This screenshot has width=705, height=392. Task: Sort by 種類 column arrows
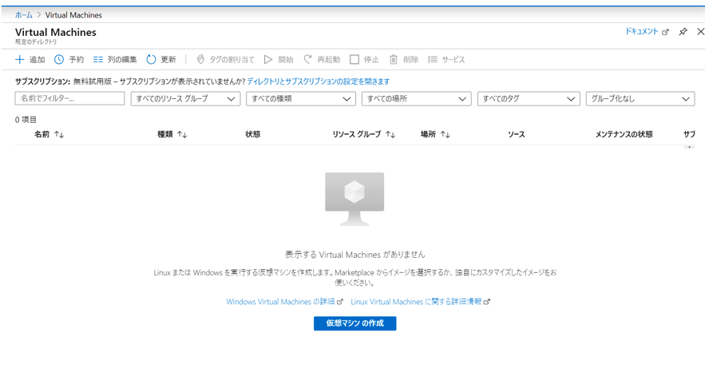click(182, 134)
